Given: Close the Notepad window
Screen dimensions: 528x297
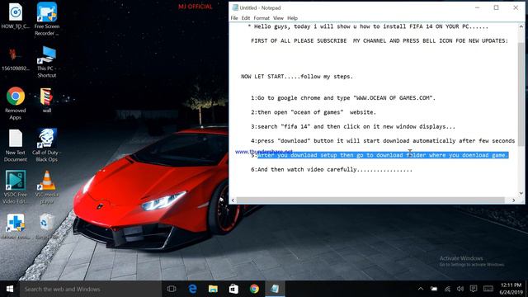Looking at the screenshot, I should 516,7.
